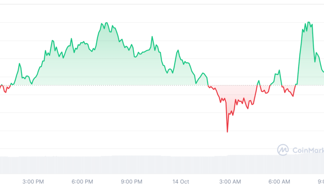Click the green peak just after 14 Oct
The image size is (324, 187).
(x=178, y=51)
